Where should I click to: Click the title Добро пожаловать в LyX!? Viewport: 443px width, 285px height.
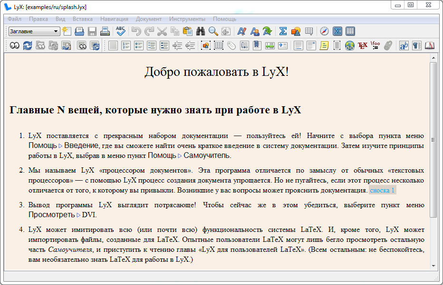pyautogui.click(x=217, y=72)
